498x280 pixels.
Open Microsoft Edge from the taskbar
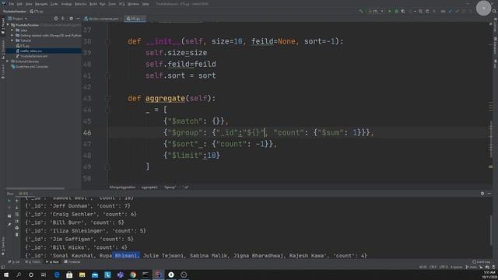pyautogui.click(x=57, y=275)
